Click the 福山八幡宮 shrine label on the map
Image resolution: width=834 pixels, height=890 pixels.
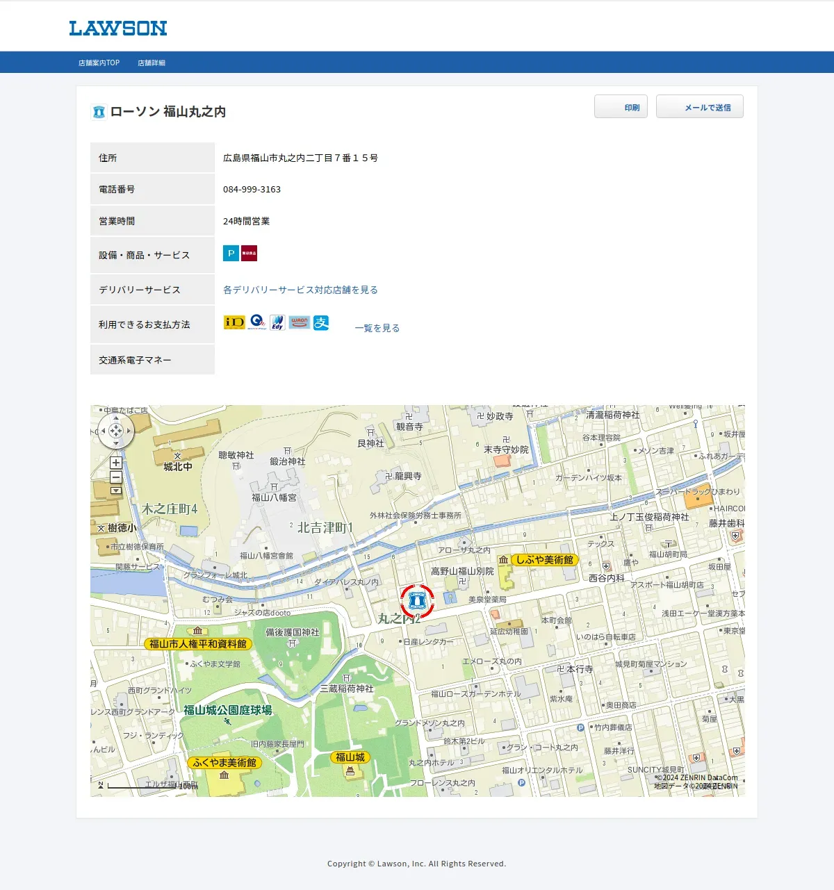pos(274,497)
